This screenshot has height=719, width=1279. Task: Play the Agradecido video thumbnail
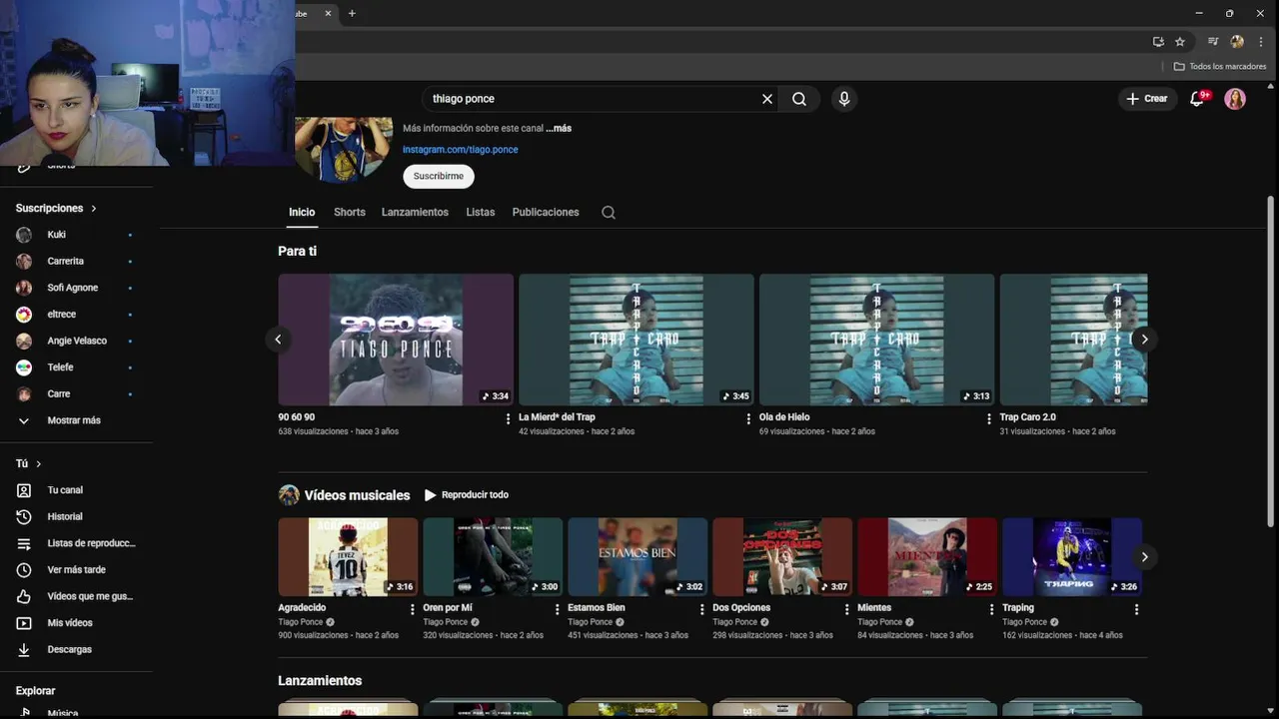point(348,556)
